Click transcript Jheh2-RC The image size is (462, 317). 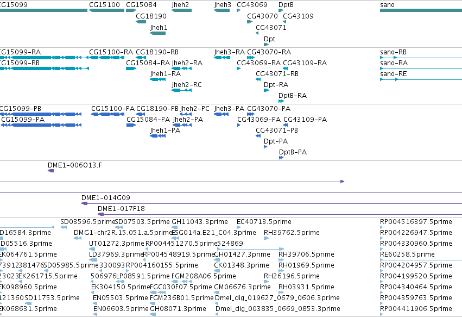(x=181, y=90)
